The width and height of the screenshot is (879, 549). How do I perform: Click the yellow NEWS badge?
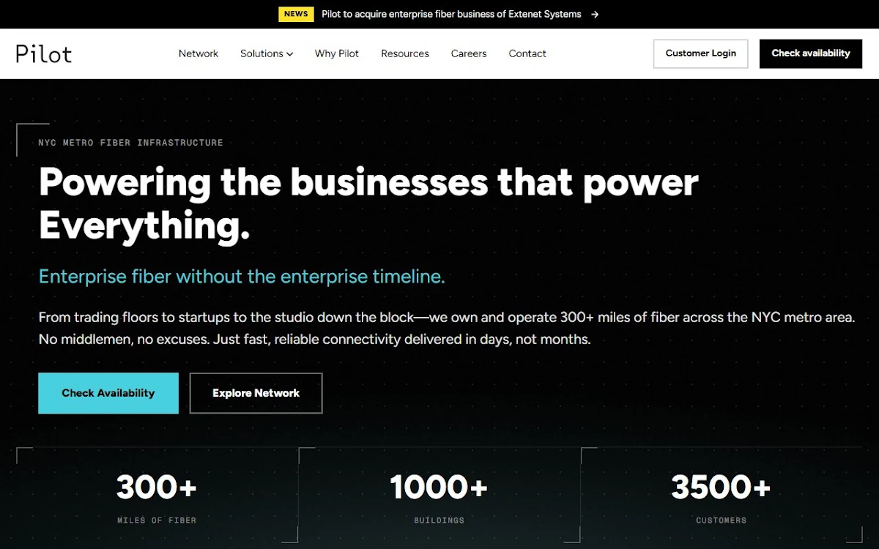click(296, 14)
